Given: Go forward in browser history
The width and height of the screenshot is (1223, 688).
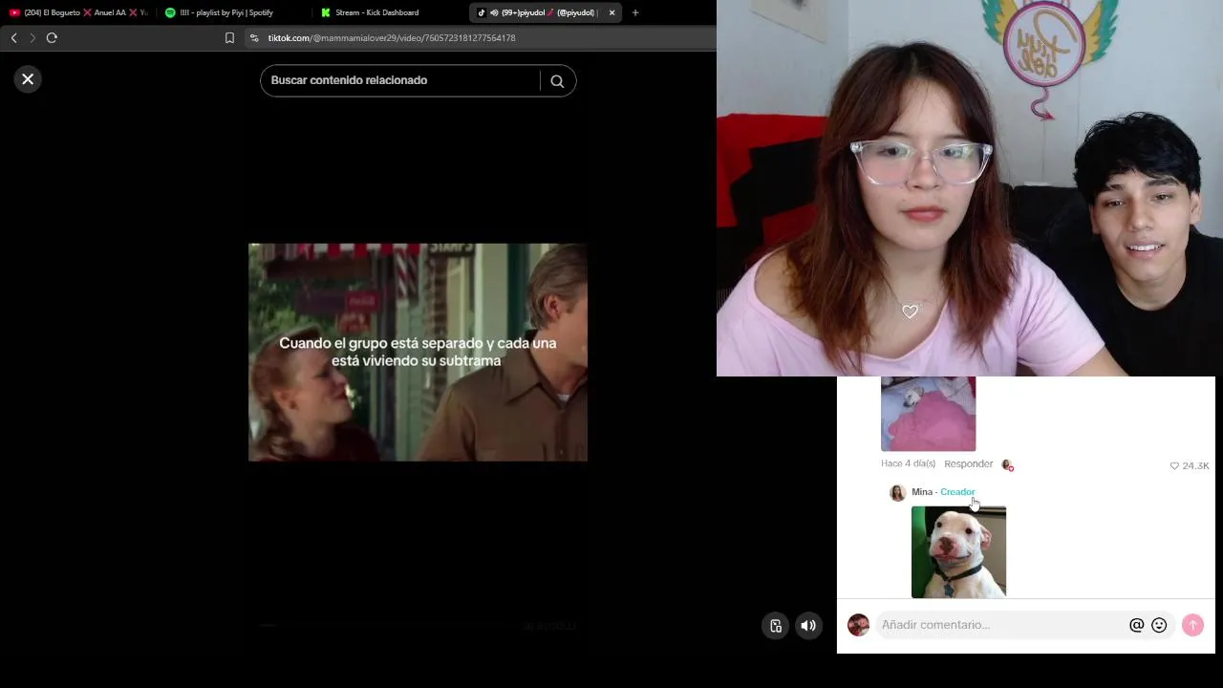Looking at the screenshot, I should click(x=32, y=38).
